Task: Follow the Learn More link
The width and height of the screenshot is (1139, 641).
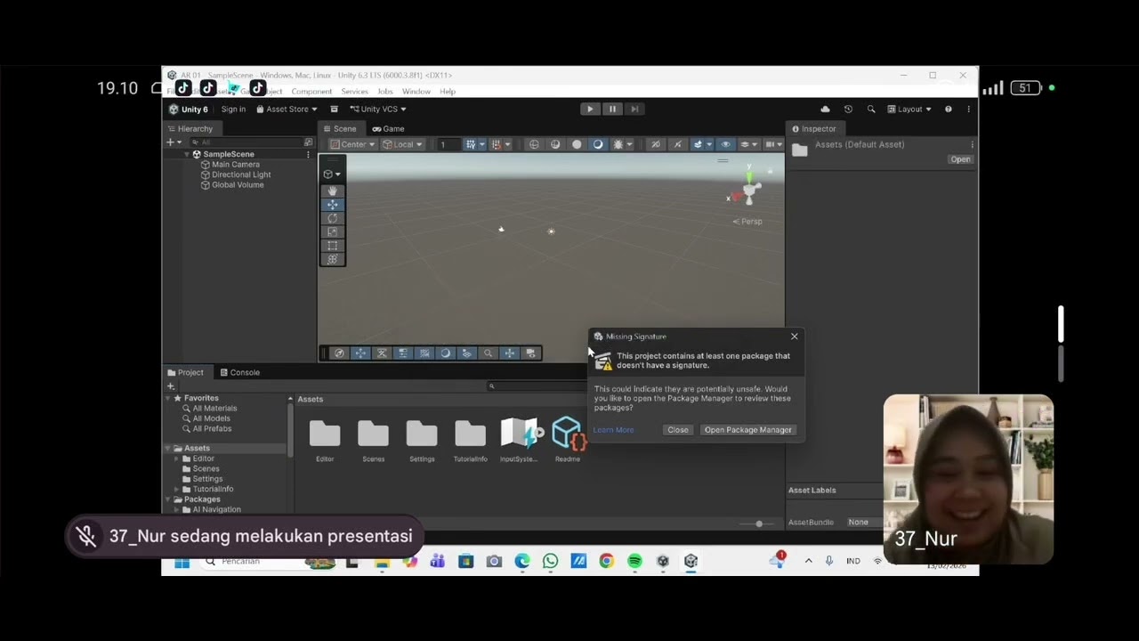Action: (613, 430)
